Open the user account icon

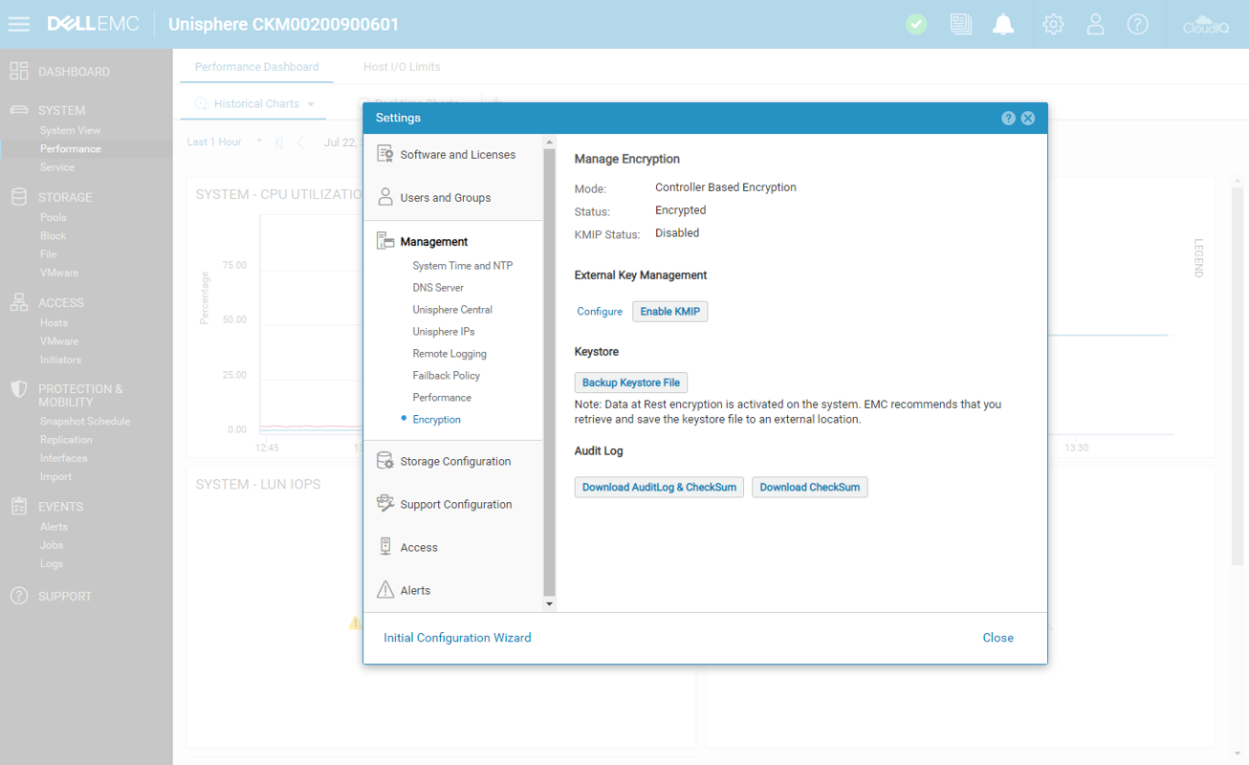1095,25
